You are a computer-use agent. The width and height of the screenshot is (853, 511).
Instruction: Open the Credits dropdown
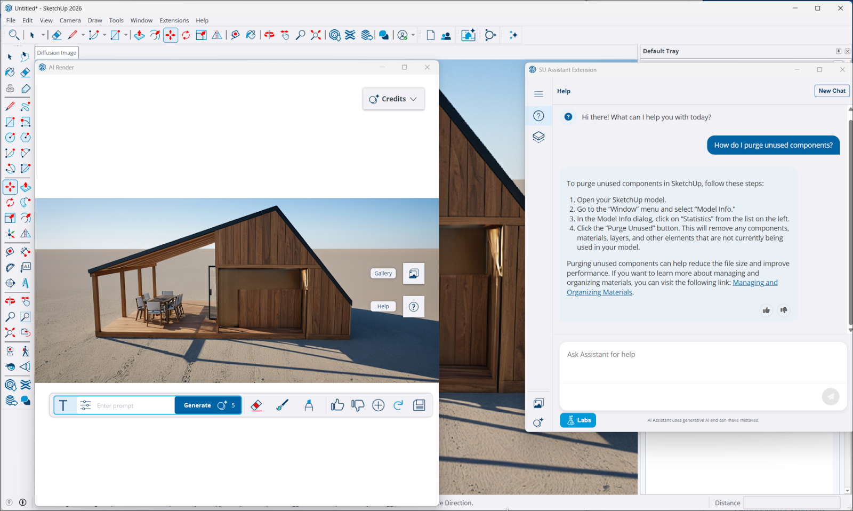393,99
